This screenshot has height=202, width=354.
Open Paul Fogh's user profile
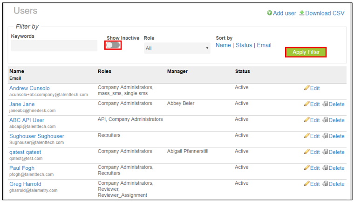point(22,168)
